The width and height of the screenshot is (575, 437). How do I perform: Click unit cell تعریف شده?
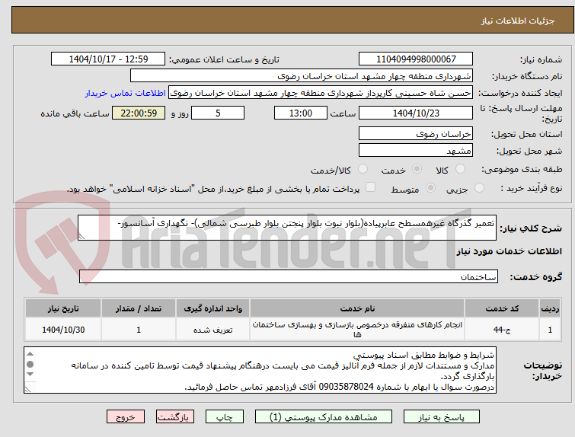pyautogui.click(x=213, y=330)
